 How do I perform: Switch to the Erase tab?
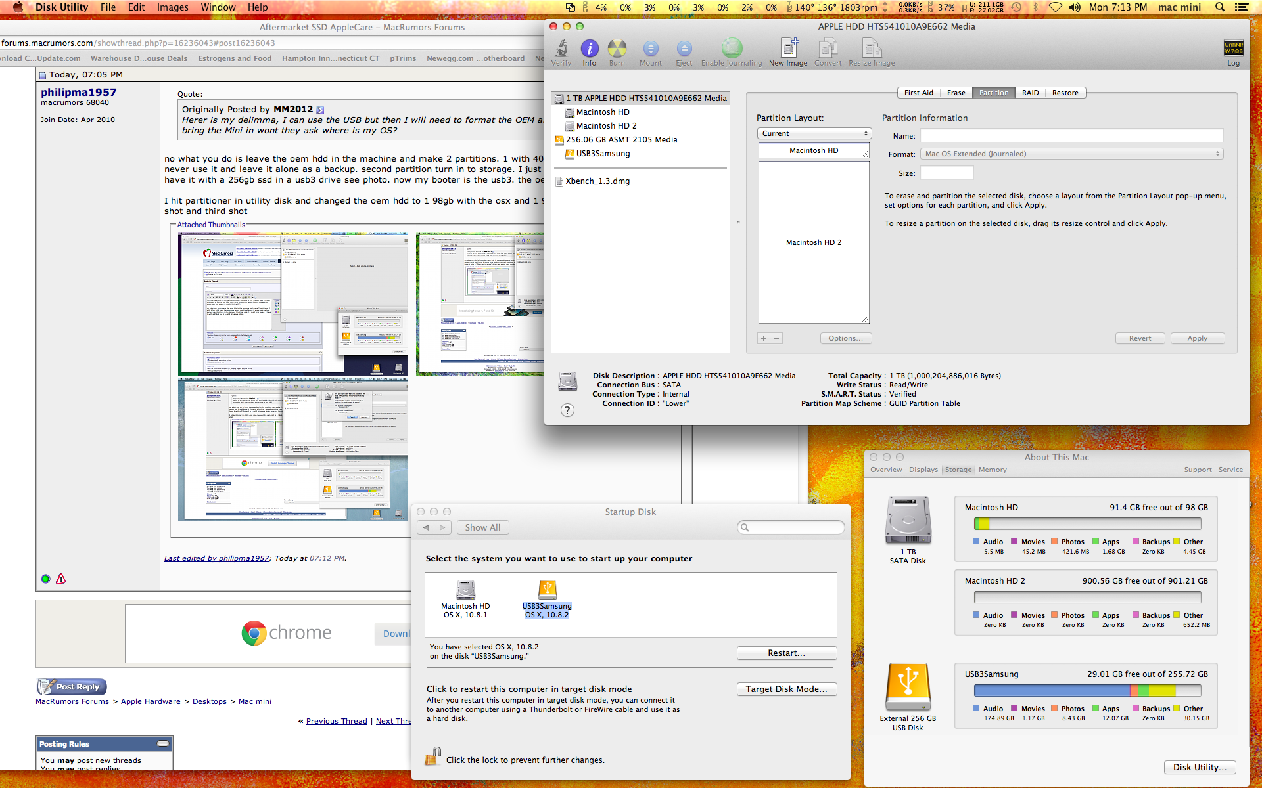[x=956, y=93]
